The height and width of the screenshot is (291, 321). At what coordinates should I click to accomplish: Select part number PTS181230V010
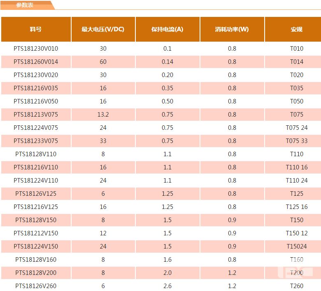(x=36, y=49)
